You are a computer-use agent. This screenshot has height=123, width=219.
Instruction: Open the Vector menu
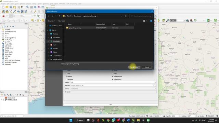(34, 4)
